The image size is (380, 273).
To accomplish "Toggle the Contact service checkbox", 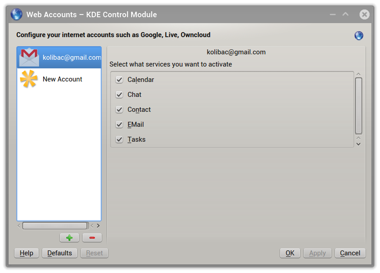I will [x=119, y=110].
